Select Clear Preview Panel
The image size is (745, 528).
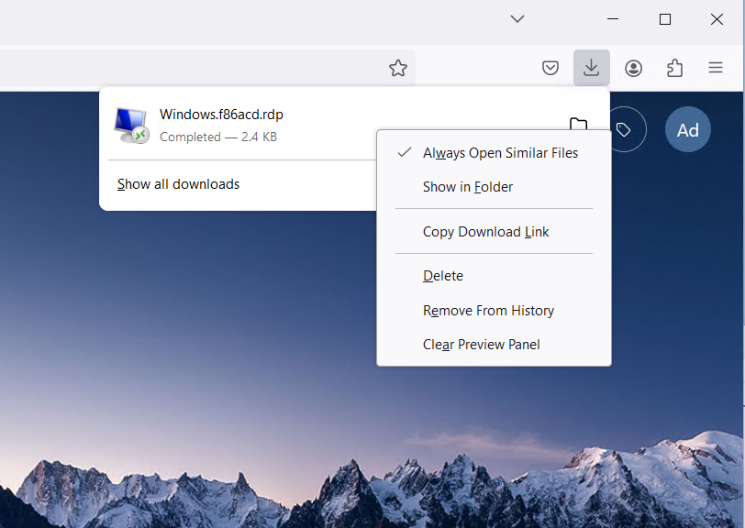pyautogui.click(x=481, y=345)
